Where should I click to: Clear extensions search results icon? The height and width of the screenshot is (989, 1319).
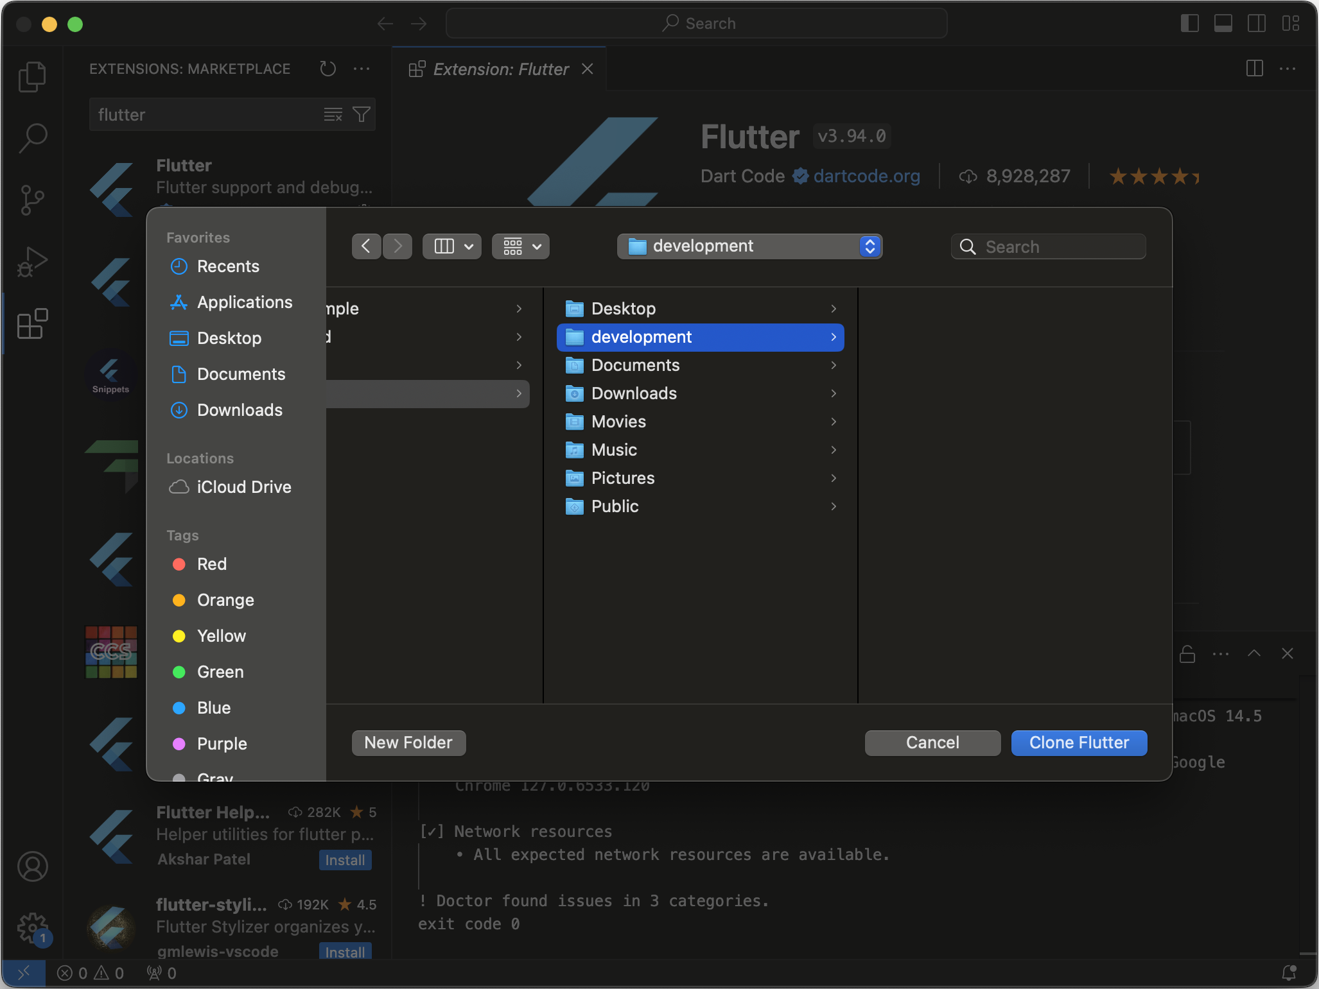tap(333, 115)
